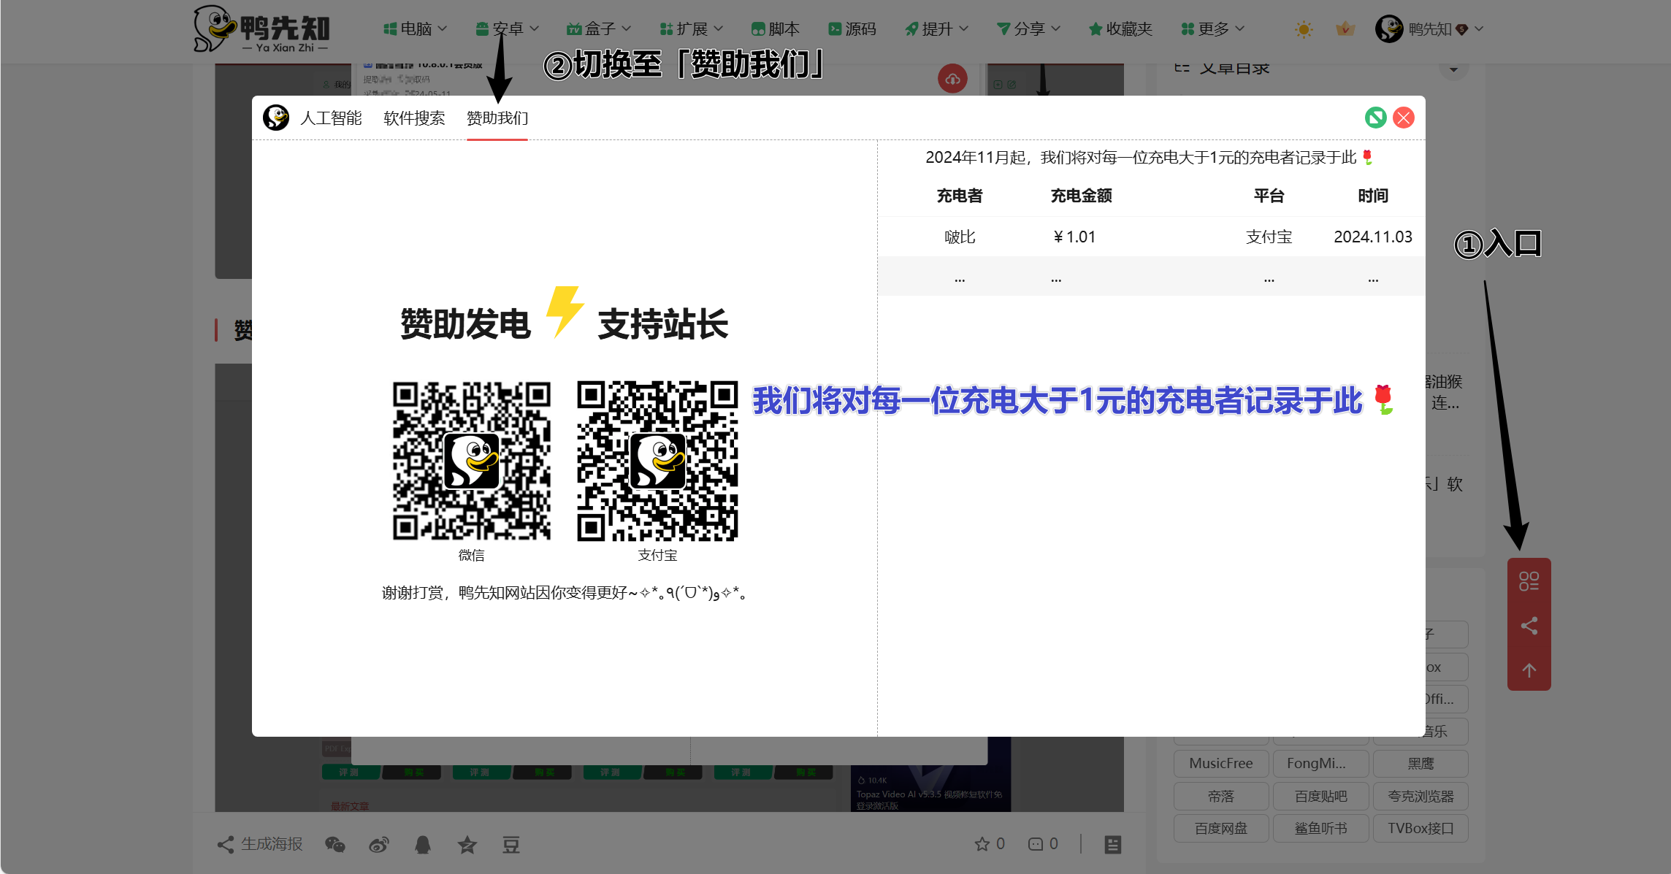
Task: Open the 夸克浏览器 tag
Action: (1421, 796)
